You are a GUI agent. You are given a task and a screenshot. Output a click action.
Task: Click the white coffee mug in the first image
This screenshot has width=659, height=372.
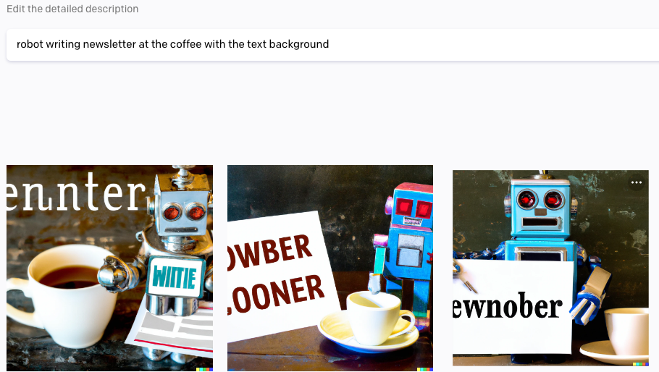(63, 295)
